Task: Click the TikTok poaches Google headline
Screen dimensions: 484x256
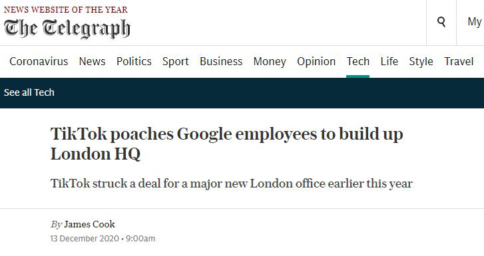Action: [x=226, y=144]
